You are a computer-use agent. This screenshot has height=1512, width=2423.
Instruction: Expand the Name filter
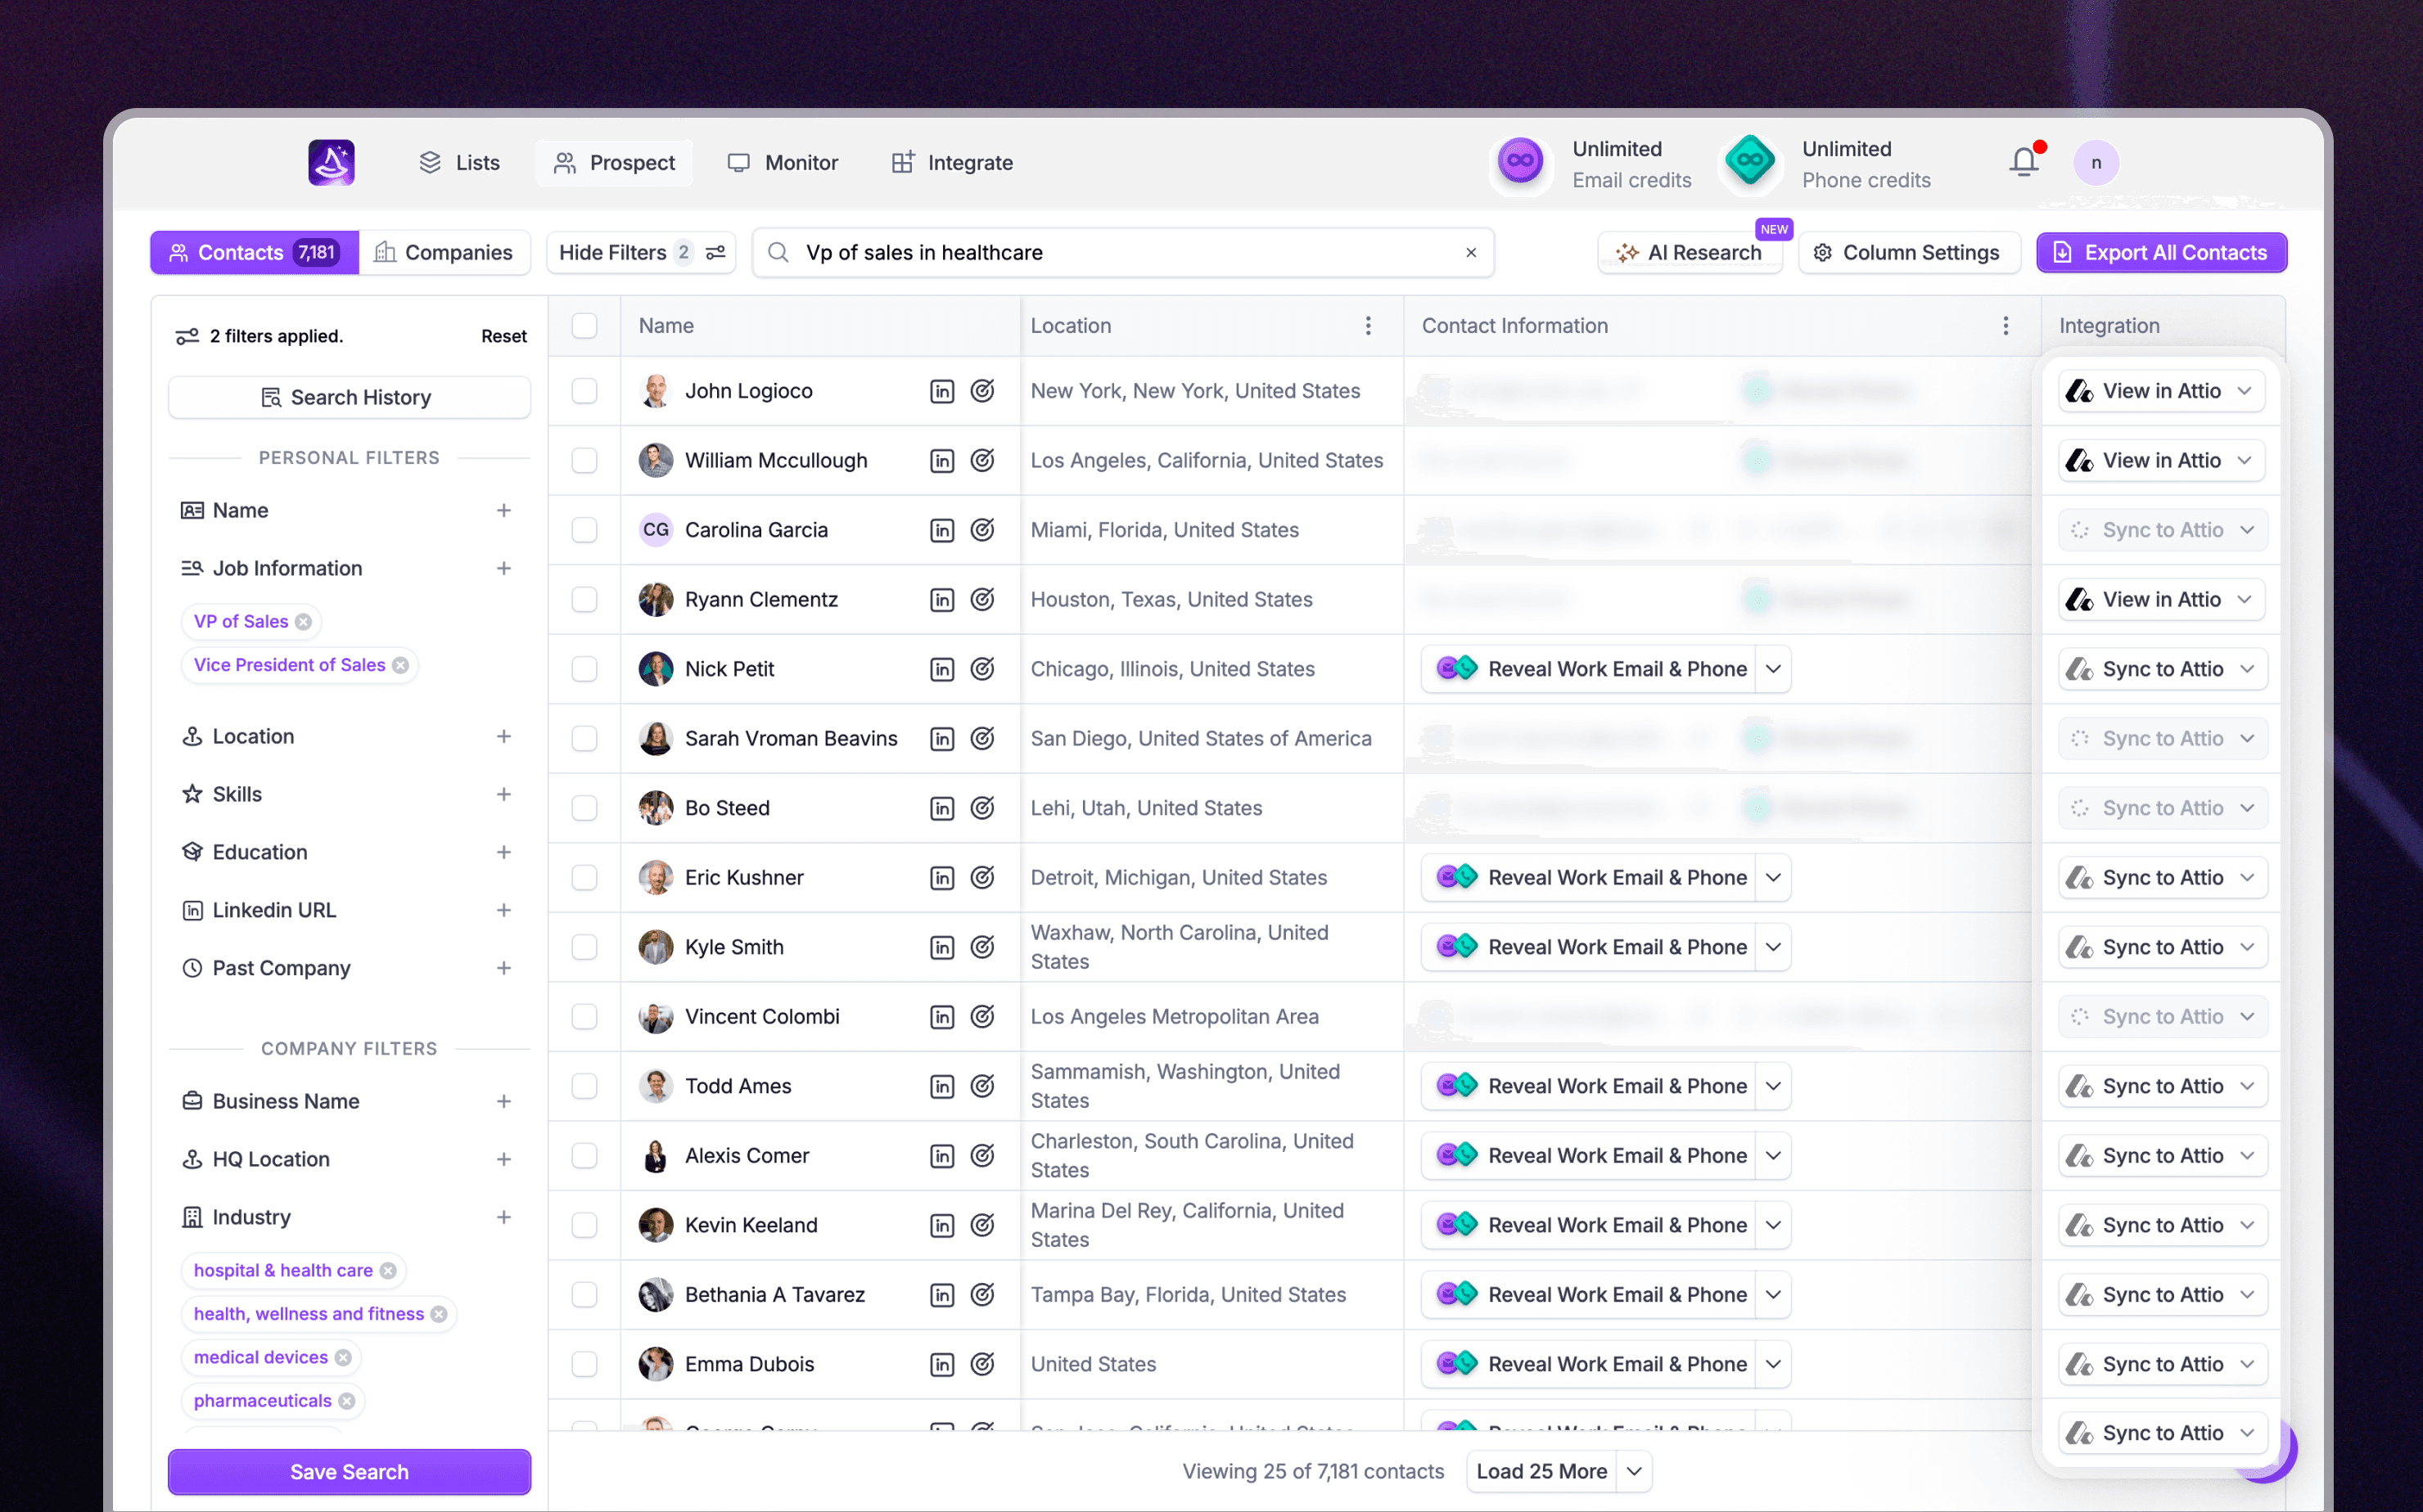(x=504, y=511)
